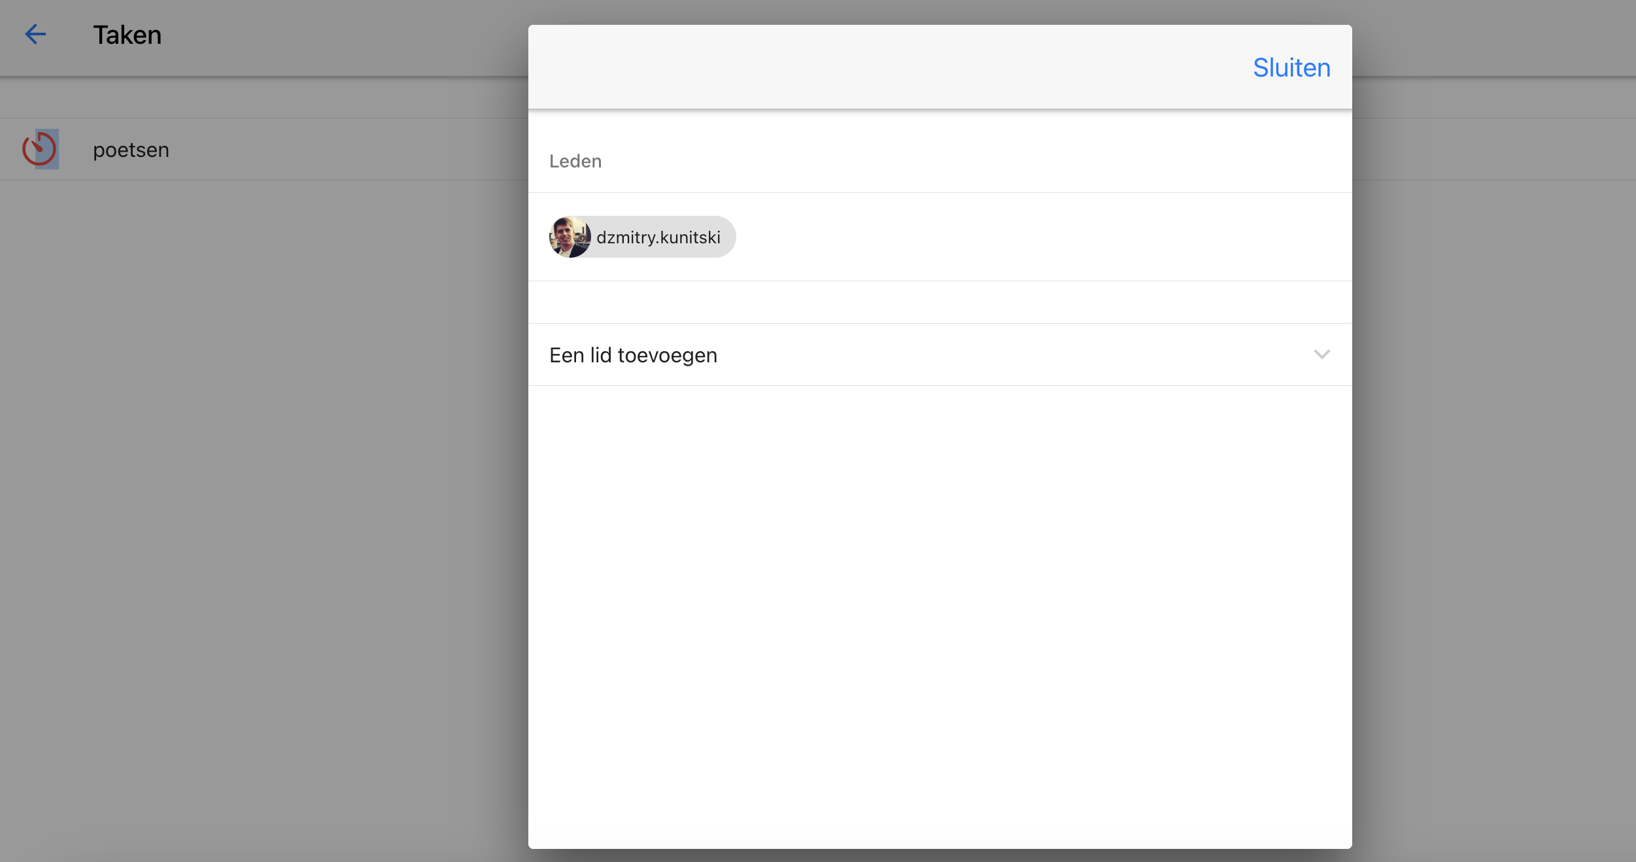Image resolution: width=1636 pixels, height=862 pixels.
Task: Click the chevron next to Een lid toevoegen
Action: 1322,354
